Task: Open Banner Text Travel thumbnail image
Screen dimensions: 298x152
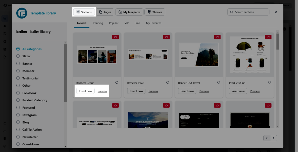Action: [x=199, y=55]
